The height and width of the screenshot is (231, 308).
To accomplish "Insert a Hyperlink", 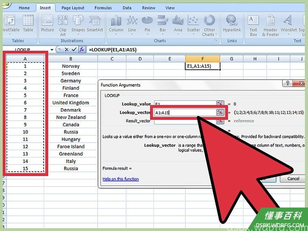I will 232,24.
